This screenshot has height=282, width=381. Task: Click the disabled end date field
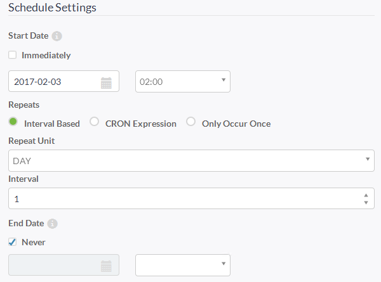[63, 265]
